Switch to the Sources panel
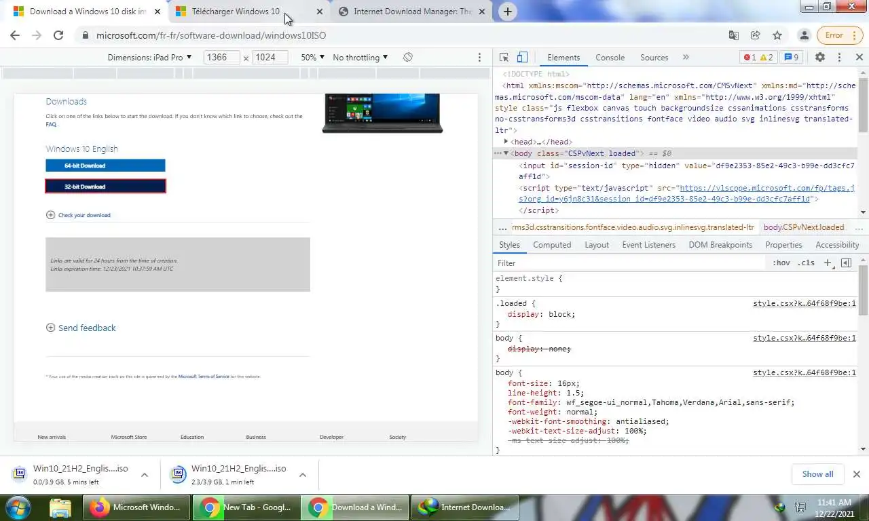The image size is (869, 521). (654, 58)
